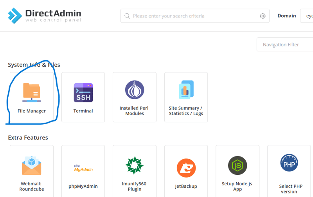
Task: Click the Select PHP version label
Action: pos(291,189)
